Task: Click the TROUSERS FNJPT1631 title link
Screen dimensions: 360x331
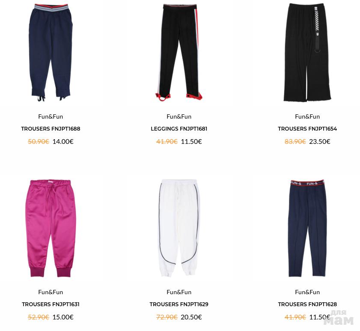Action: pyautogui.click(x=51, y=304)
